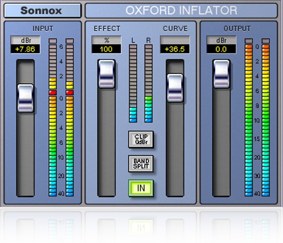Screen dimensions: 283x243
Task: Click the Oxford Inflator title bar
Action: 181,10
